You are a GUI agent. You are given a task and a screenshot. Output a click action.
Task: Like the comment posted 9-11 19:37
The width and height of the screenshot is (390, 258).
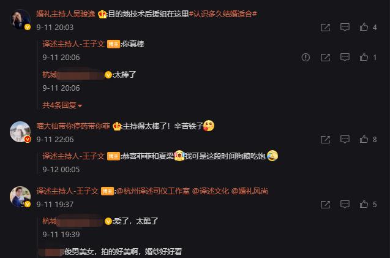(x=364, y=204)
